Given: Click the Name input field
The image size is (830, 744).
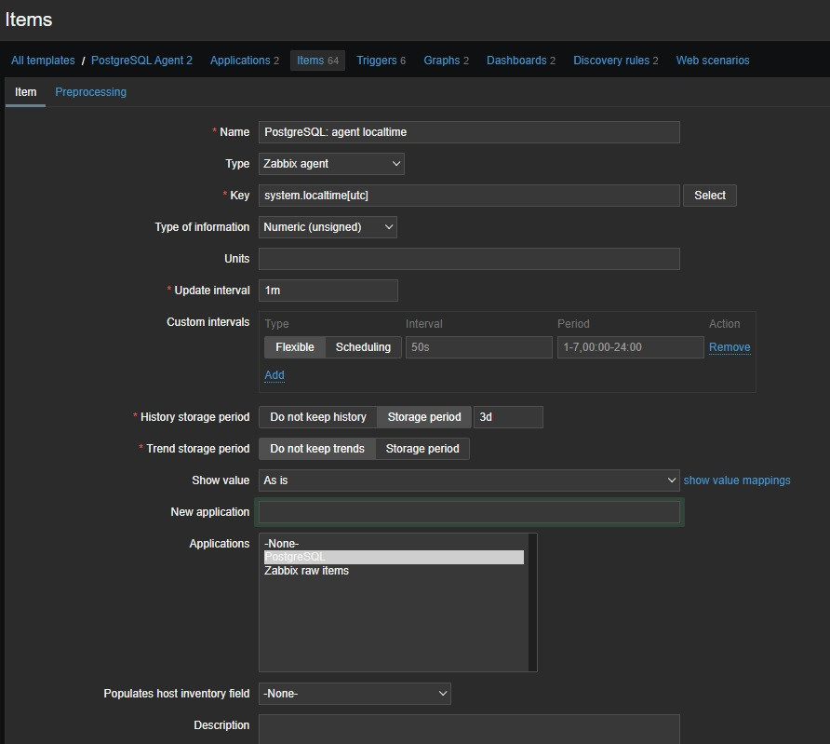Looking at the screenshot, I should pos(469,132).
